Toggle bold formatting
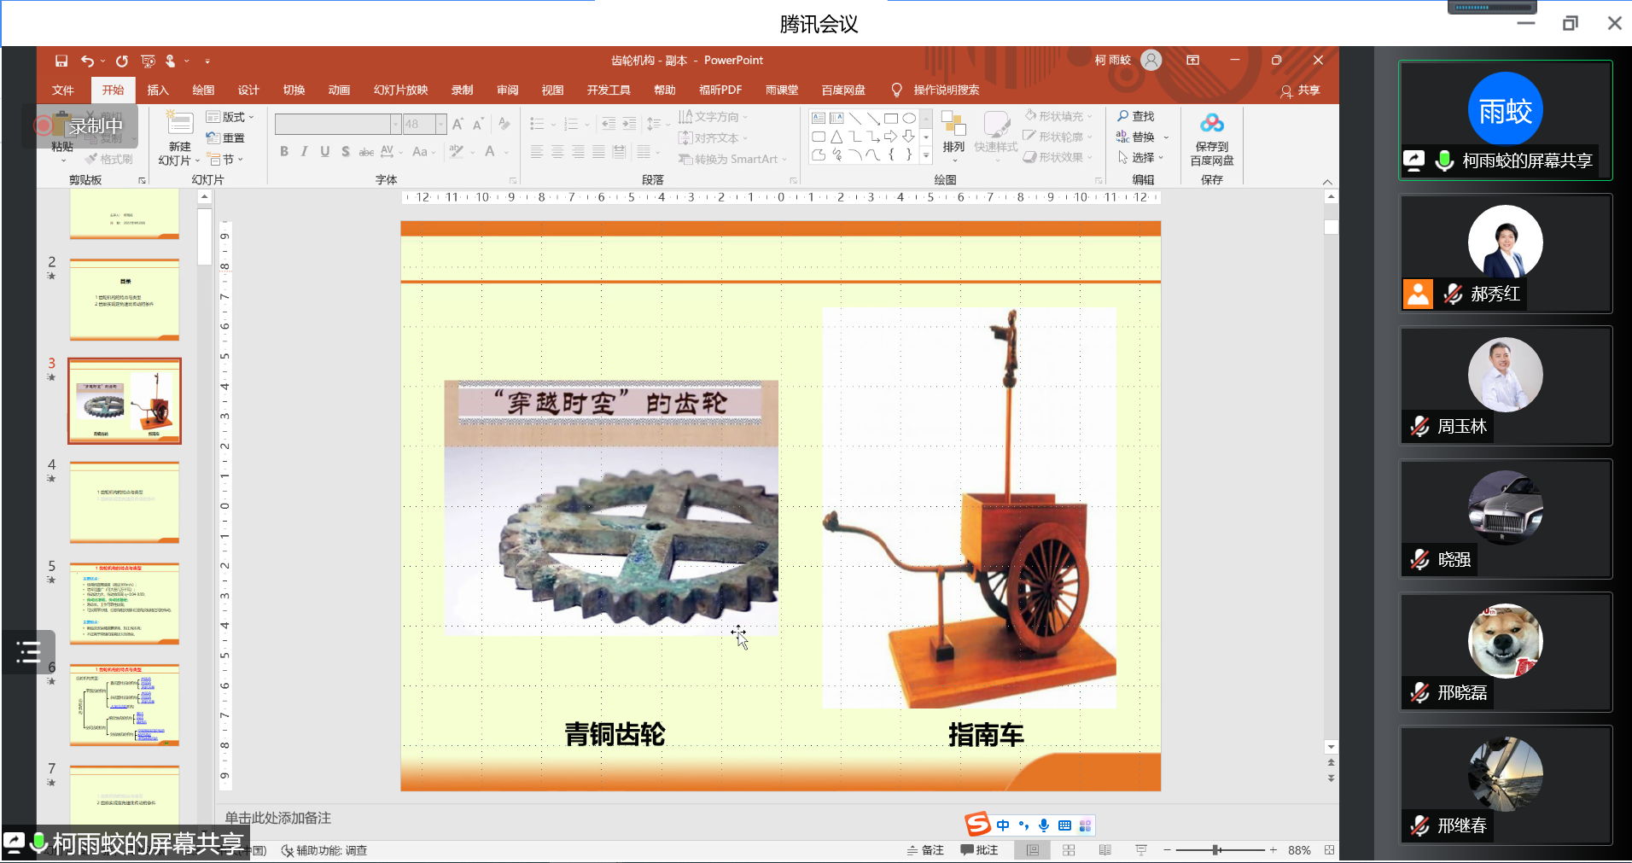The width and height of the screenshot is (1632, 863). 284,151
